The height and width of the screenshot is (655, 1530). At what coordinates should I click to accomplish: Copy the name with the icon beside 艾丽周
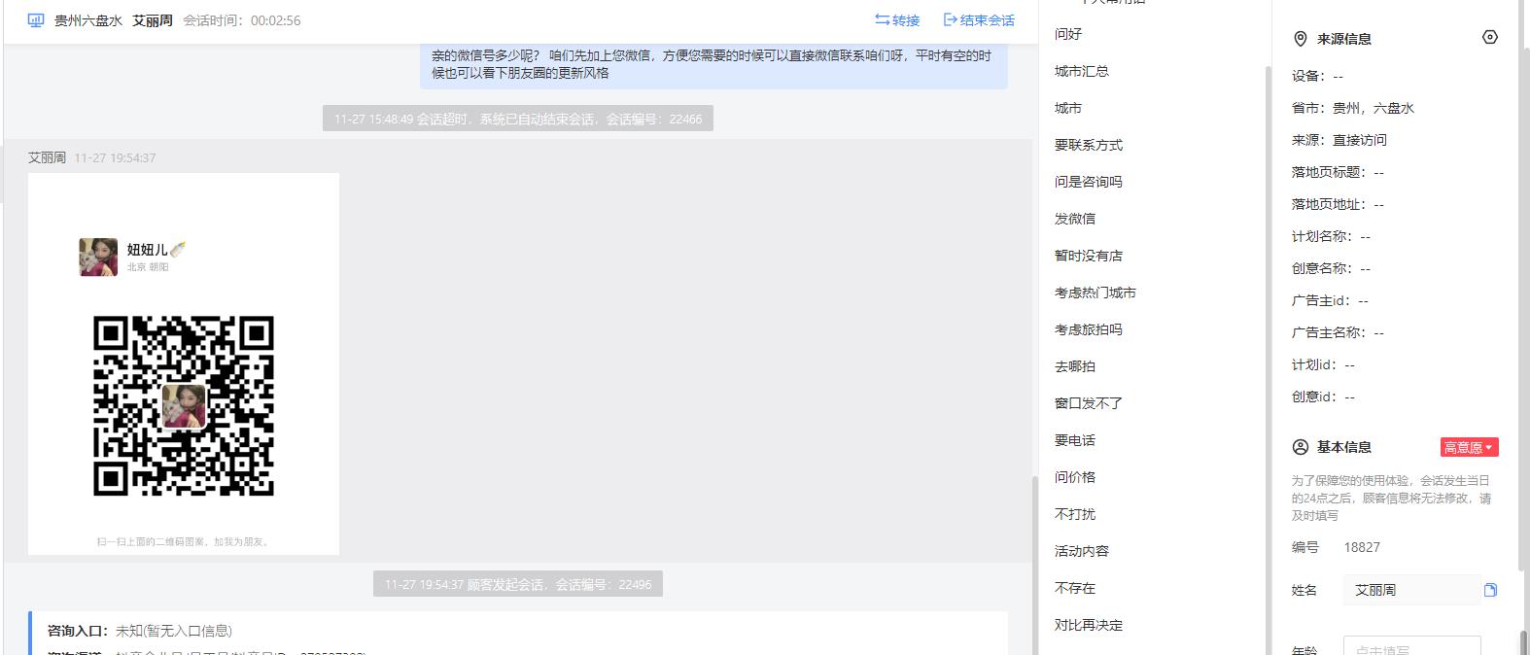[x=1490, y=590]
